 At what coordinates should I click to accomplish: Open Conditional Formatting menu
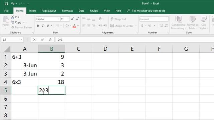click(x=178, y=23)
